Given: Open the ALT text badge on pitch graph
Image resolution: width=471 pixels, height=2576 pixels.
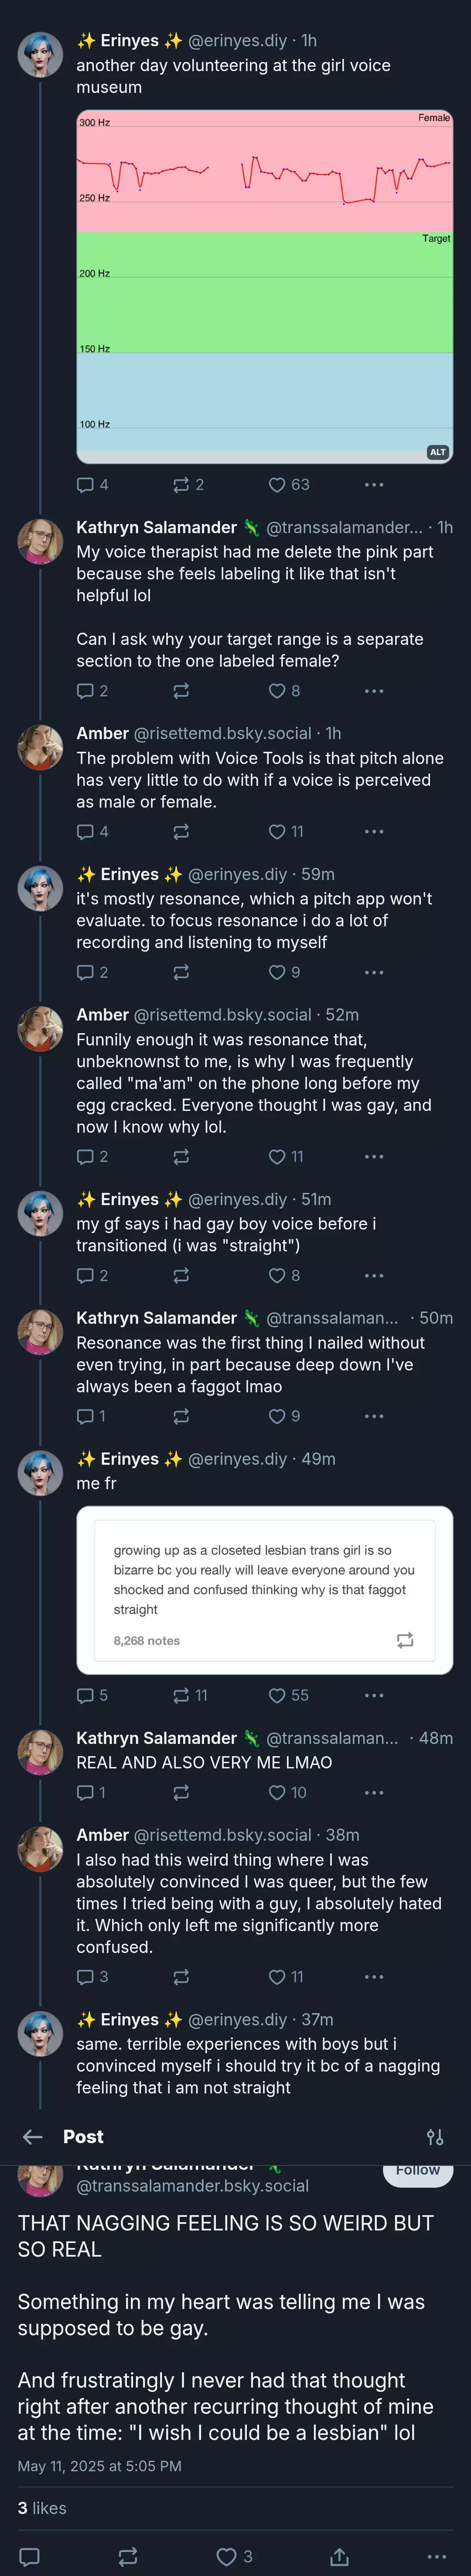Looking at the screenshot, I should tap(437, 452).
